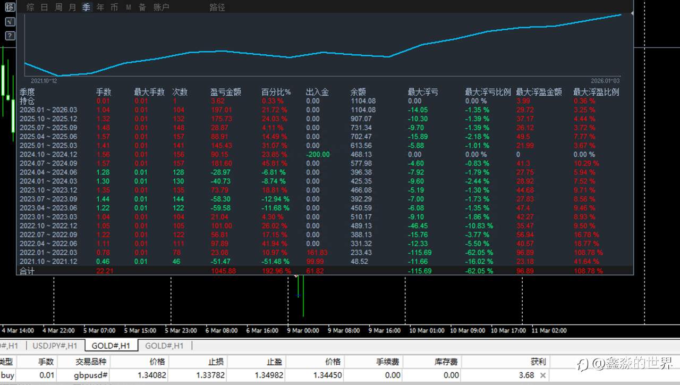This screenshot has height=385, width=680.
Task: Switch statistics to 周 weekly view
Action: 58,7
